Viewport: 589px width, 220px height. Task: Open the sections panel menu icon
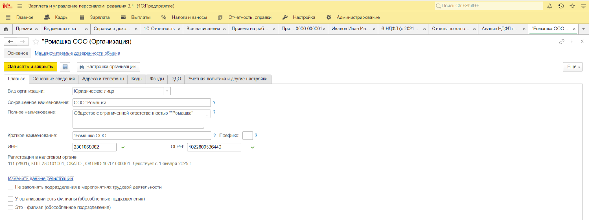(8, 17)
